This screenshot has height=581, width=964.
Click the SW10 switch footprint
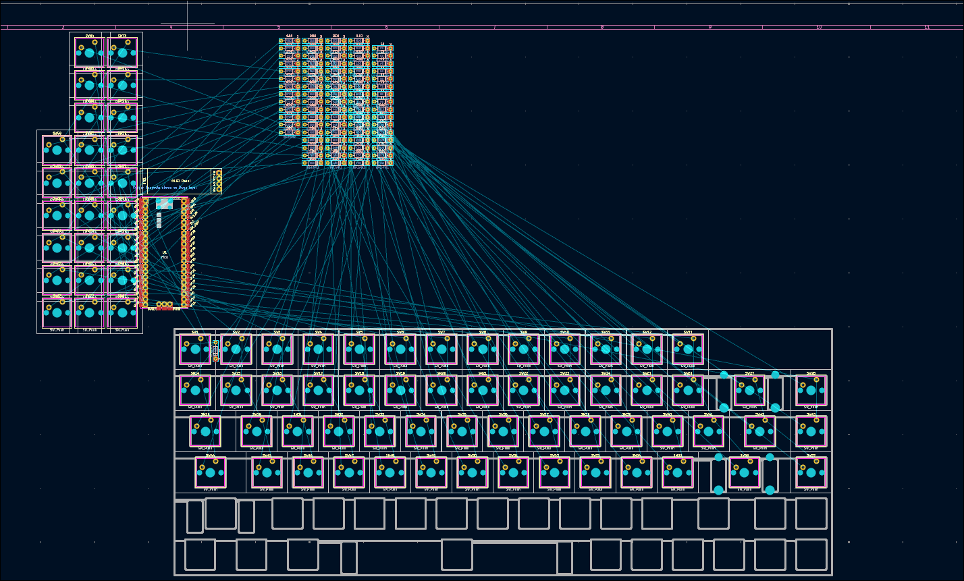click(564, 350)
